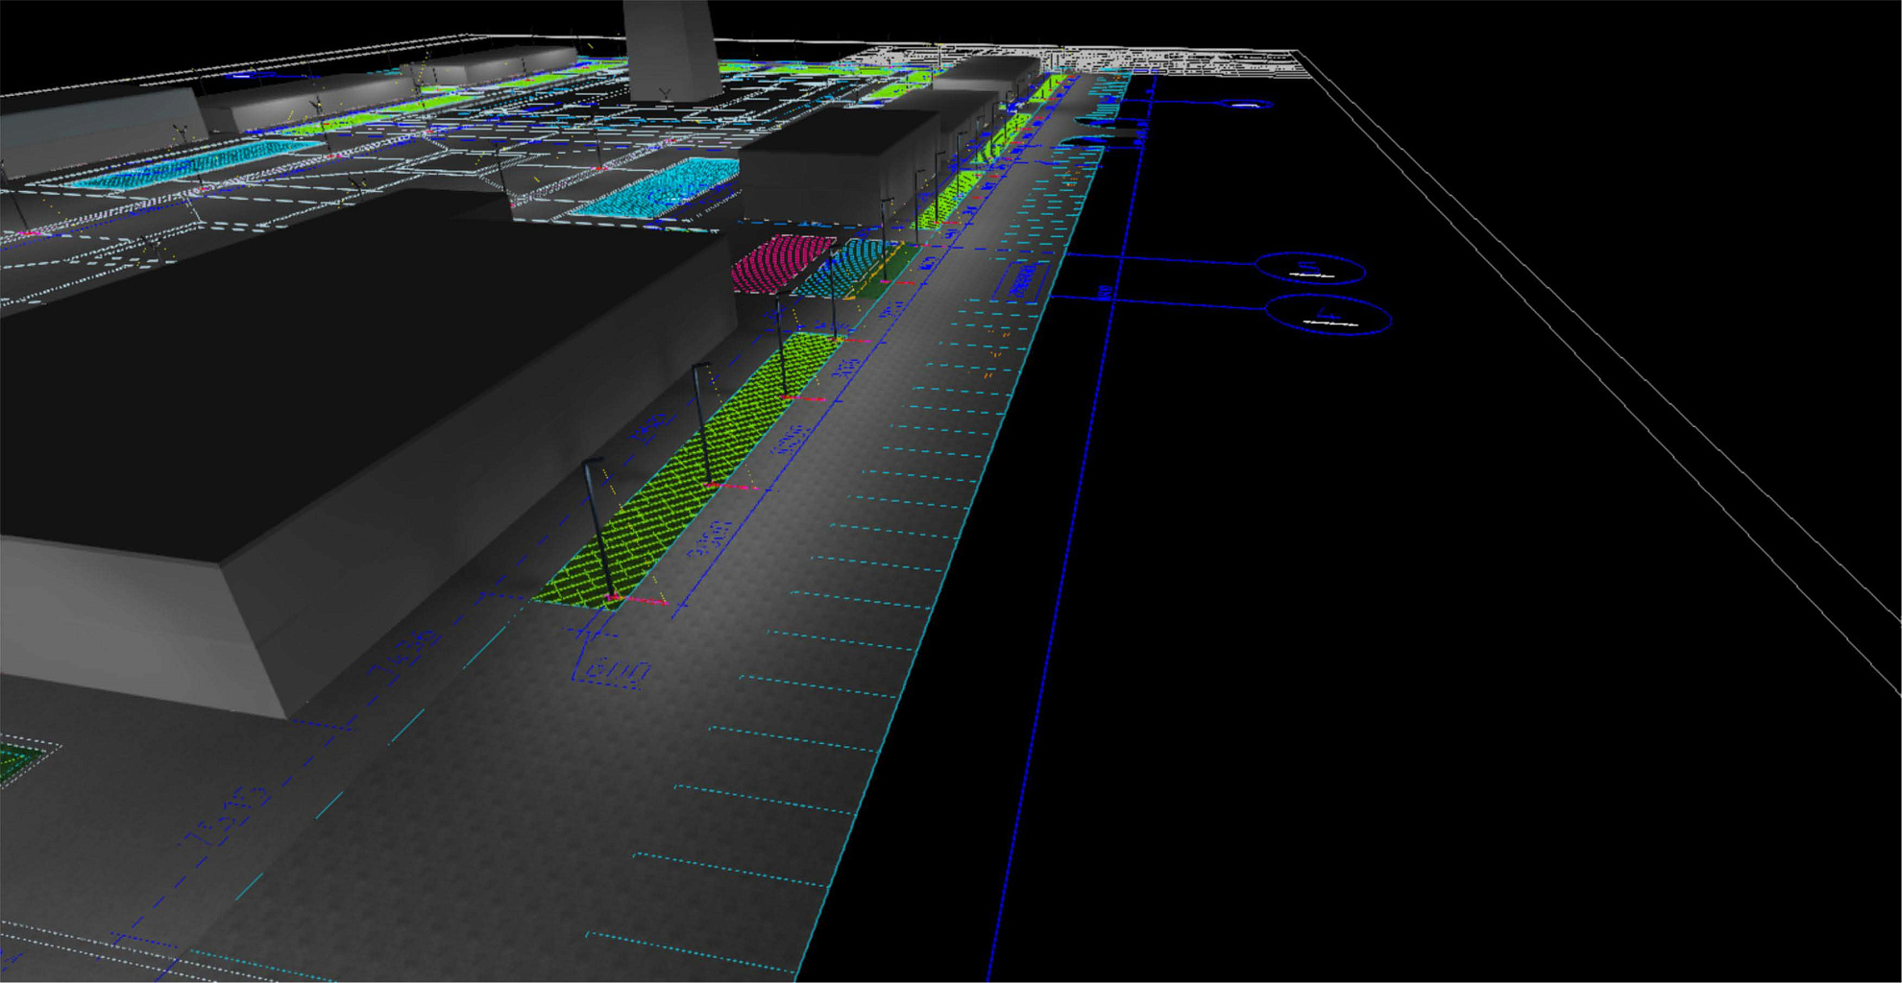Click the 6100 dimension label on road
Screen dimensions: 1902x983
pyautogui.click(x=615, y=670)
